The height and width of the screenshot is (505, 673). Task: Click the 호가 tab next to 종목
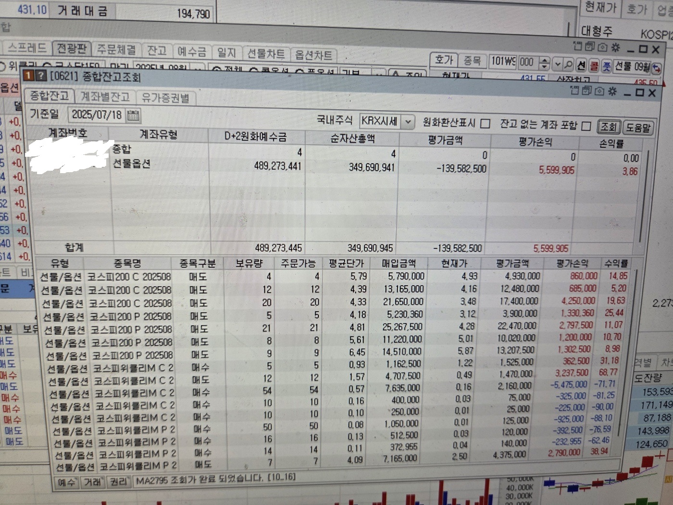444,60
